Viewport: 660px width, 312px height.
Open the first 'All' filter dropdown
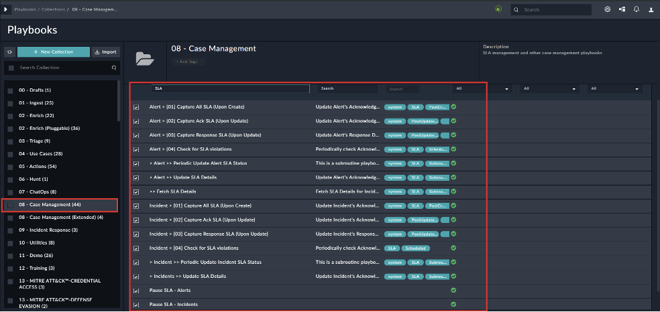pos(480,88)
